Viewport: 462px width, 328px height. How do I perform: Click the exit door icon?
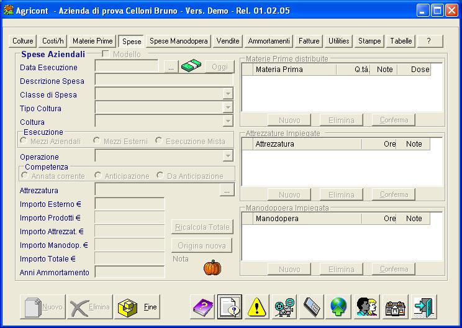click(x=425, y=307)
